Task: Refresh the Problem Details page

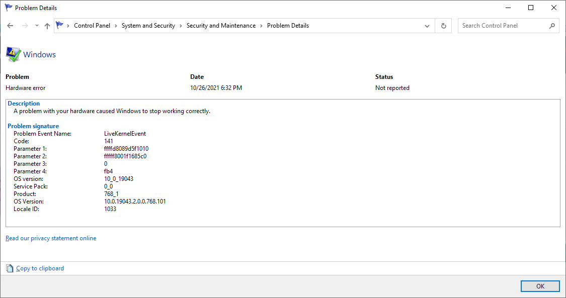Action: (443, 26)
